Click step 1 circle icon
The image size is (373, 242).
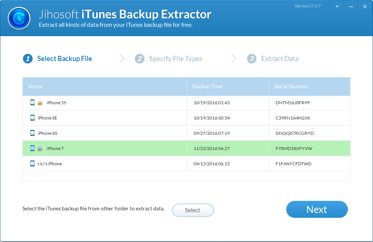28,59
